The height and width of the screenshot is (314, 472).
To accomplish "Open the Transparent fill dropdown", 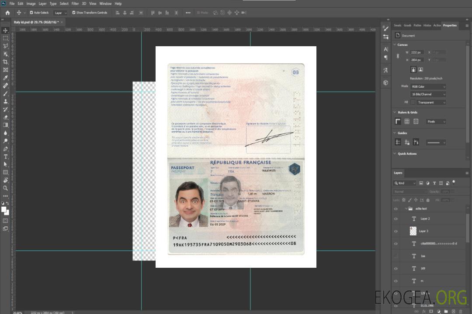I will [431, 102].
